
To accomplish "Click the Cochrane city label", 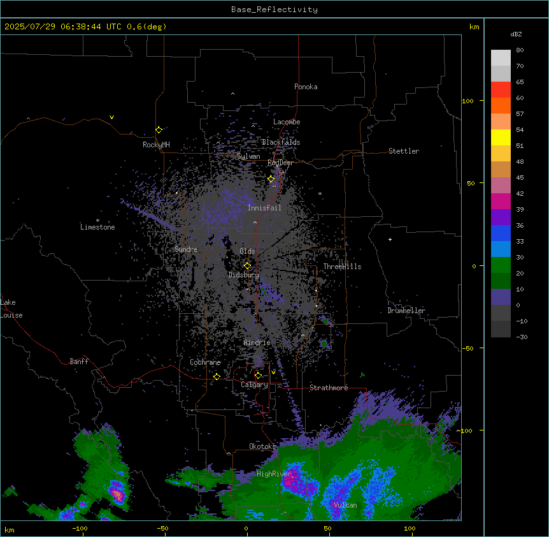I will click(x=205, y=362).
